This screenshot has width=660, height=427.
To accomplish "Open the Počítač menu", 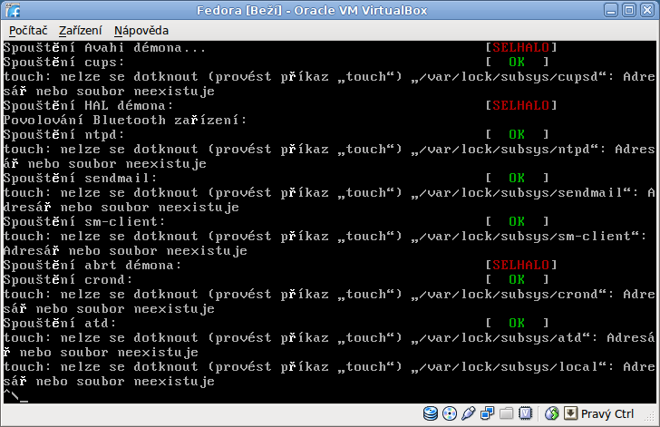I will click(28, 31).
